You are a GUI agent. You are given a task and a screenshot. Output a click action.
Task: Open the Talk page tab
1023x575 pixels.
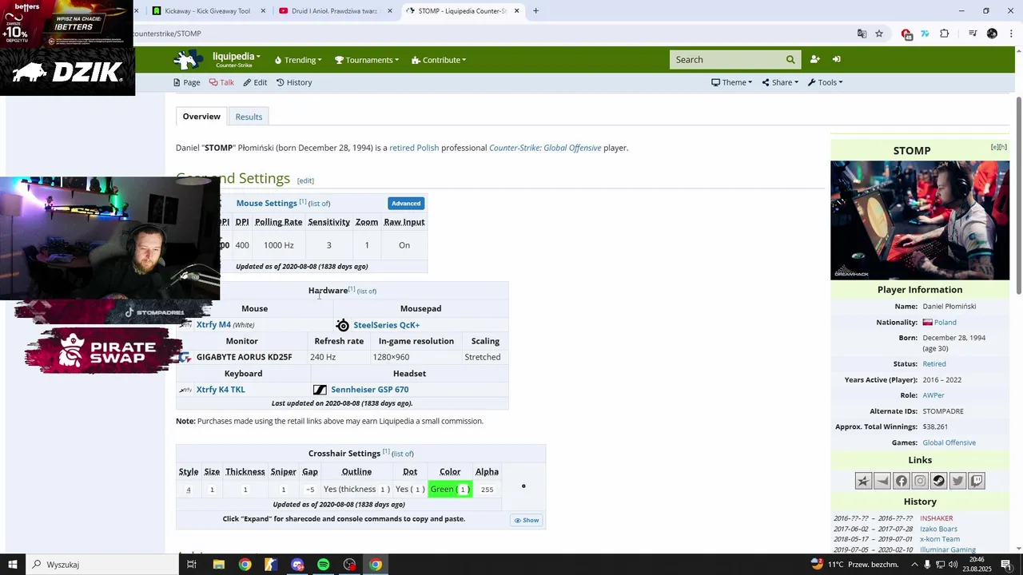tap(221, 82)
